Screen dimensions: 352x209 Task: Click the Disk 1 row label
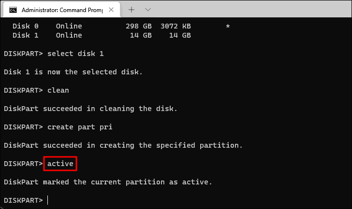click(25, 35)
